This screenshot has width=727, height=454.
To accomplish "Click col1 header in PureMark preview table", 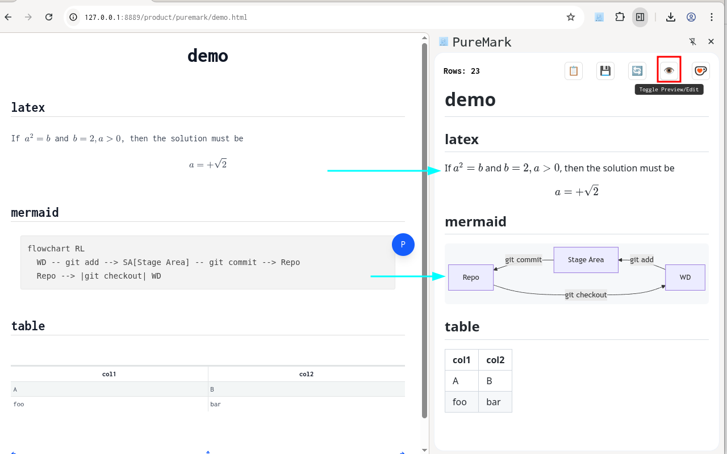I will (462, 360).
